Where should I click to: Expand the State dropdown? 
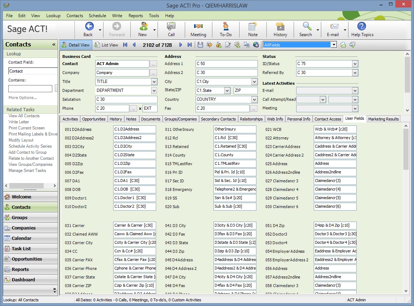pos(227,91)
